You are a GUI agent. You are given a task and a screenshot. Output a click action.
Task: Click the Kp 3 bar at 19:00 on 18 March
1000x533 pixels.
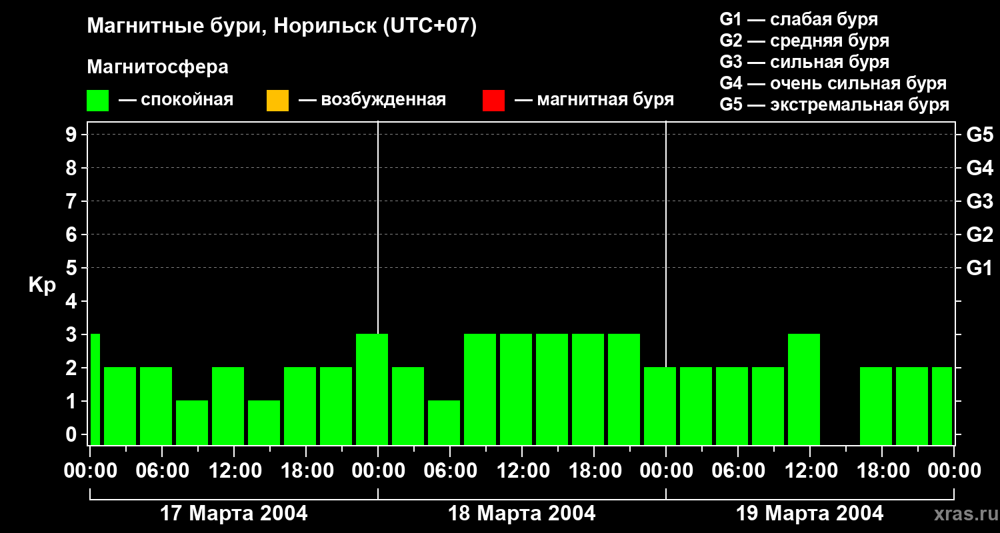pos(624,389)
